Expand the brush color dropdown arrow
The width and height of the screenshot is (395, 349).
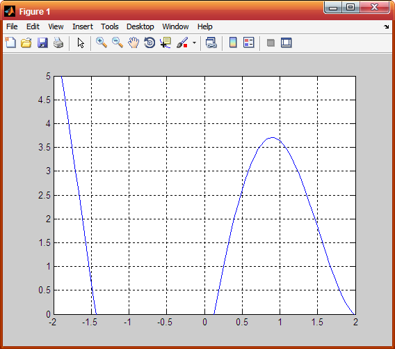[194, 42]
